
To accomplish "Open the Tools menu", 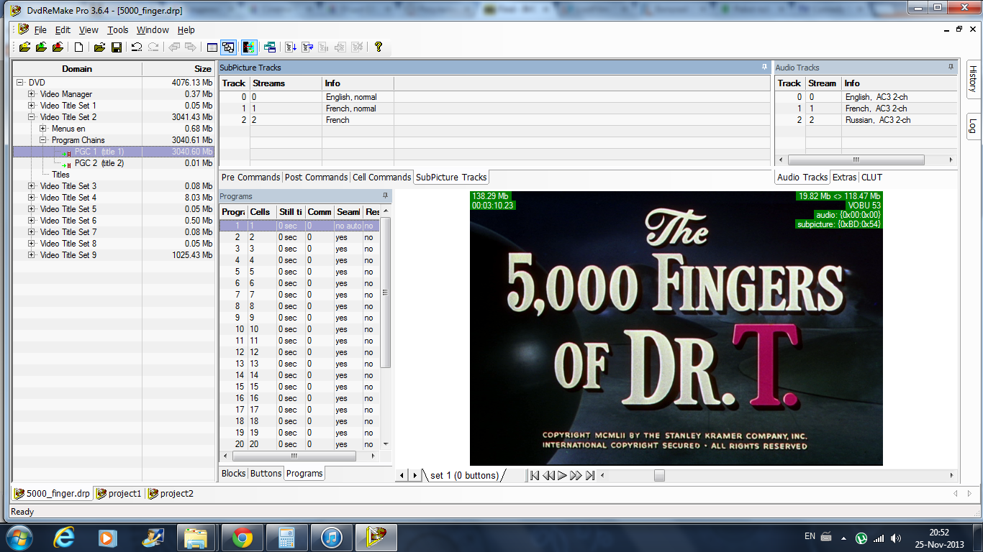I will point(118,29).
